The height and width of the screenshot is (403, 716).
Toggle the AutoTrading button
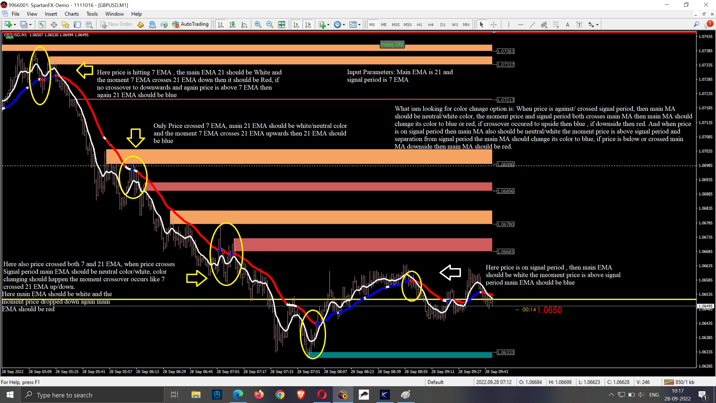click(191, 24)
